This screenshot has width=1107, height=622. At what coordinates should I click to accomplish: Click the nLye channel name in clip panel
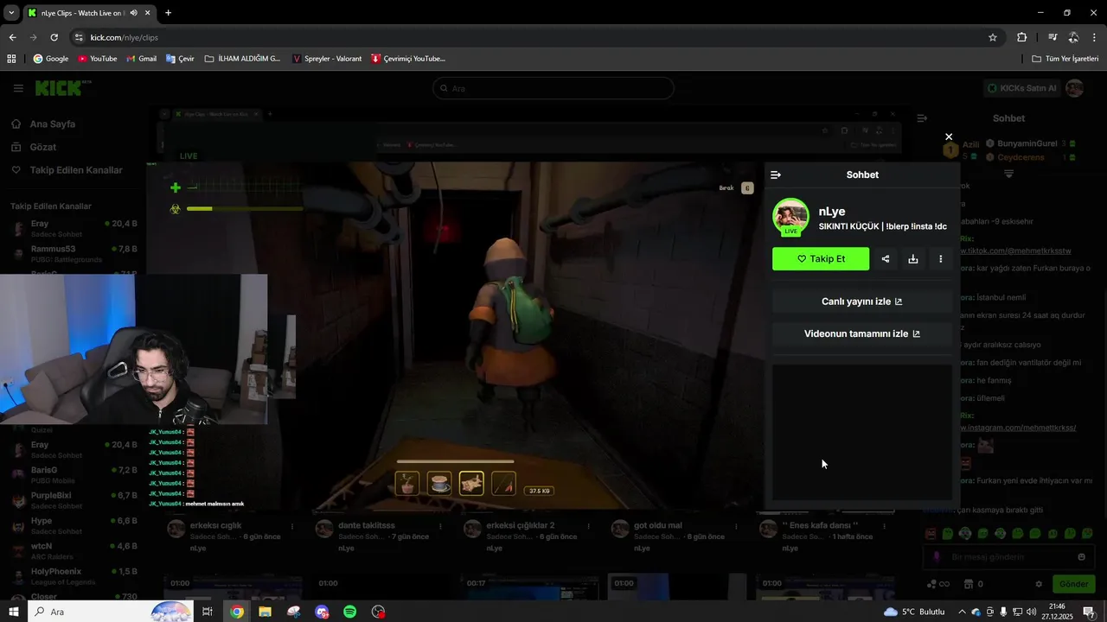pyautogui.click(x=832, y=212)
